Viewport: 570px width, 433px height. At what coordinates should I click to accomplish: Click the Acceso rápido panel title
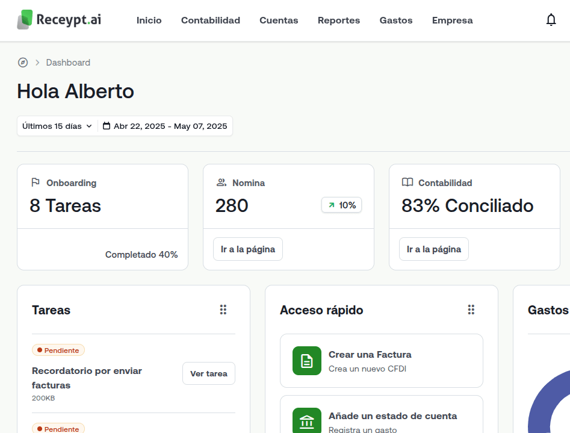321,310
